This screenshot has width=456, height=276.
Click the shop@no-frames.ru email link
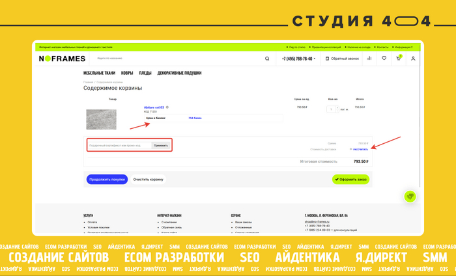pyautogui.click(x=317, y=222)
